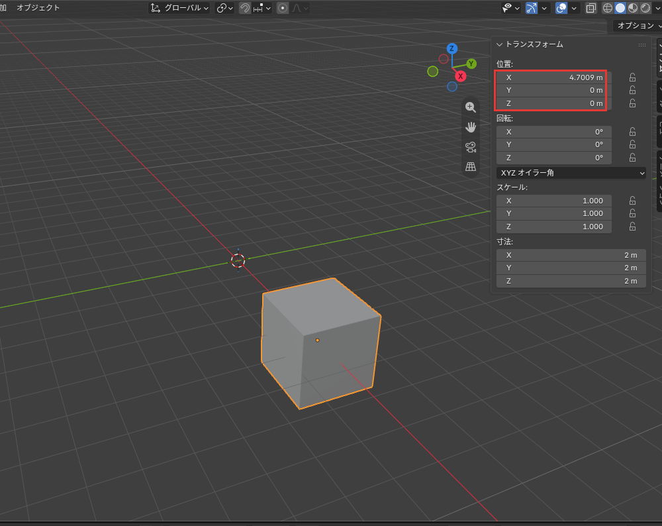Toggle the viewport overlays button
The image size is (662, 526).
coord(561,8)
